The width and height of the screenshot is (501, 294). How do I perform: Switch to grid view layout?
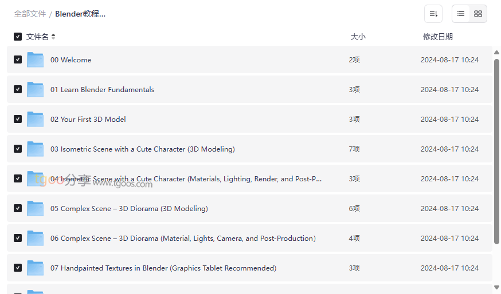click(478, 14)
